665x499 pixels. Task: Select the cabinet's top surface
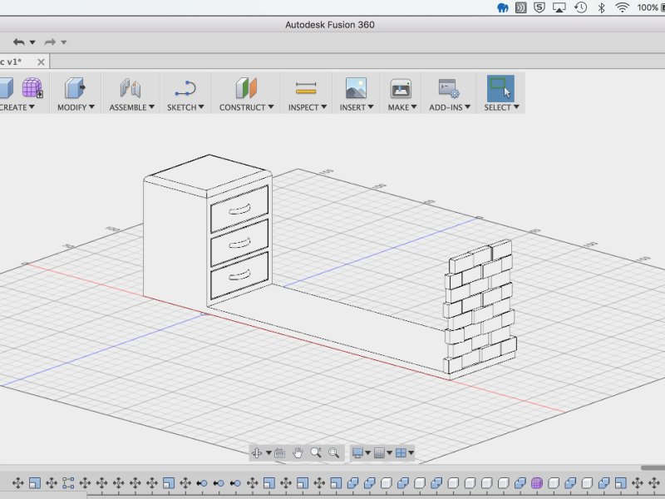(210, 172)
